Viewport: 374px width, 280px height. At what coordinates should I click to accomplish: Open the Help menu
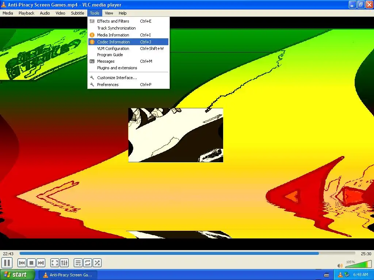tap(123, 13)
